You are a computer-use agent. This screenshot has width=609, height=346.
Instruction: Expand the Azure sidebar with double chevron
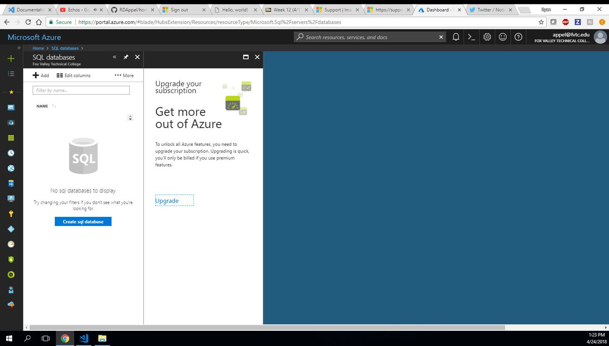click(x=19, y=48)
